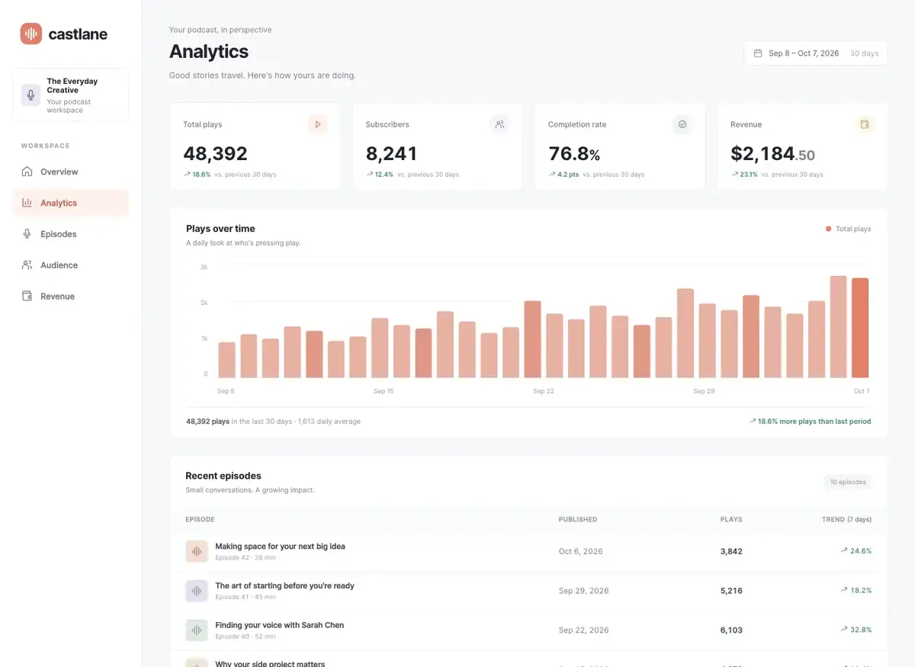
Task: Select Analytics in sidebar
Action: point(71,203)
